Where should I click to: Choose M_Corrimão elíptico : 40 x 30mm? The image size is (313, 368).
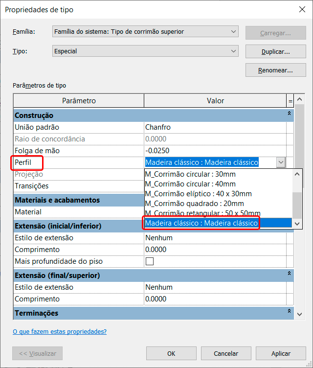pos(199,194)
